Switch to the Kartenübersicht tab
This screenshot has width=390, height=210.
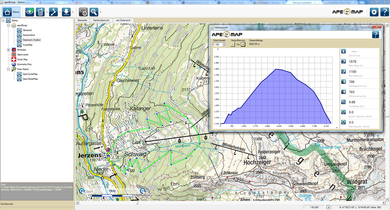pos(101,20)
